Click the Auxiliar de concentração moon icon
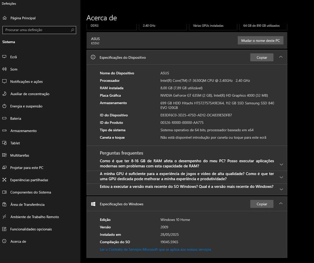The width and height of the screenshot is (314, 263). [x=5, y=94]
